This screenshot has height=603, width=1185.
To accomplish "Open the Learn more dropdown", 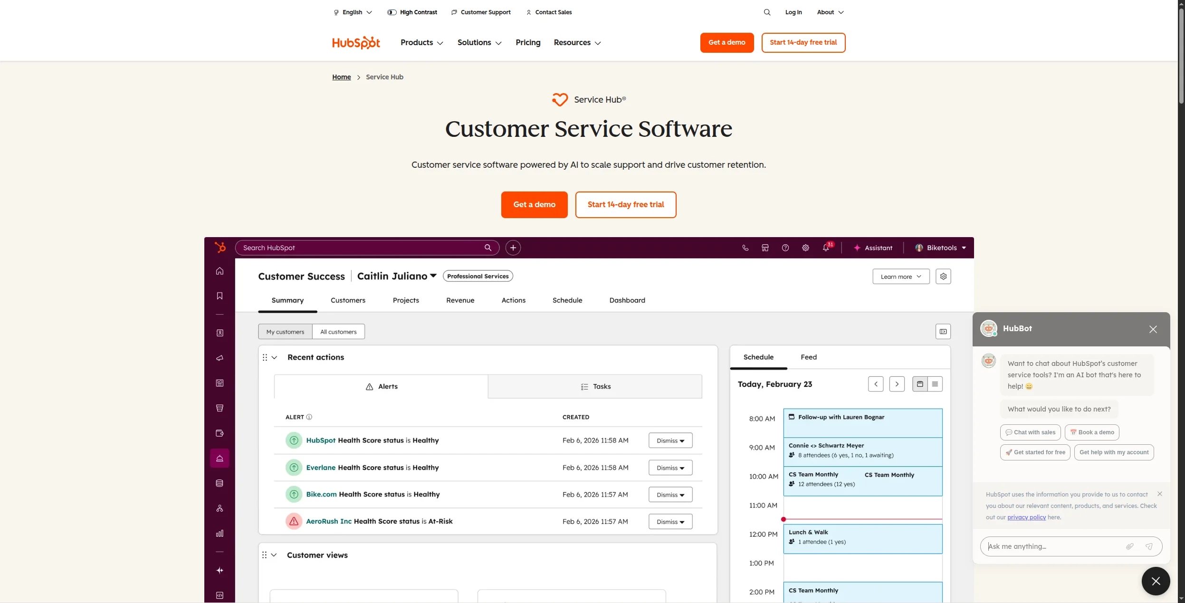I will (901, 277).
